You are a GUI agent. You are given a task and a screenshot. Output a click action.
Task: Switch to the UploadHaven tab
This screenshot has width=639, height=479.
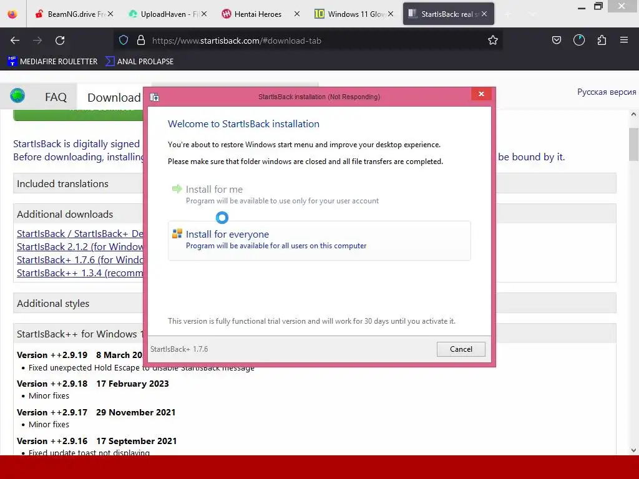(x=167, y=14)
